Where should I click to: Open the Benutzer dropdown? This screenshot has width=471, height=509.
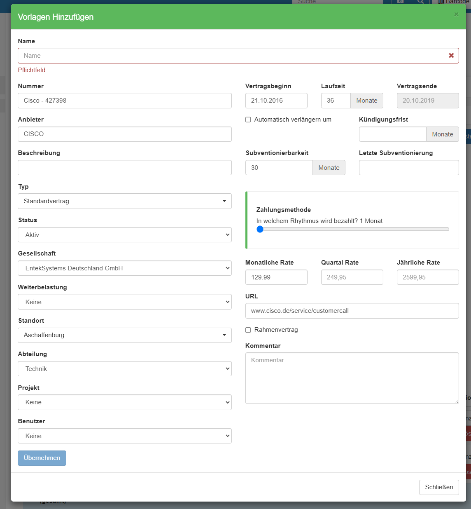click(125, 436)
